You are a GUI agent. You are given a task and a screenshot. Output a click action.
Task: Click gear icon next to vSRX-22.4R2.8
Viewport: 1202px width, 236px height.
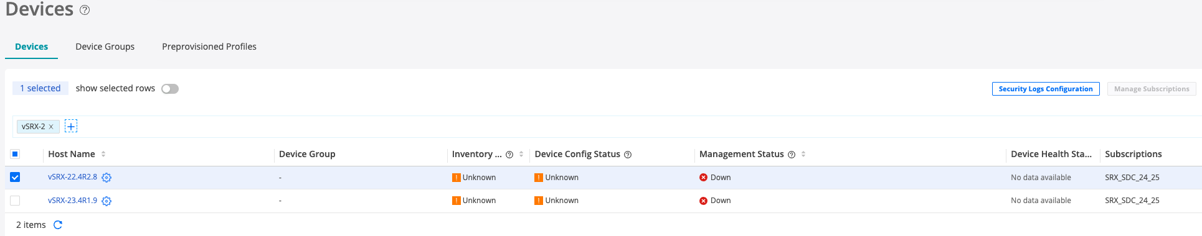point(106,178)
